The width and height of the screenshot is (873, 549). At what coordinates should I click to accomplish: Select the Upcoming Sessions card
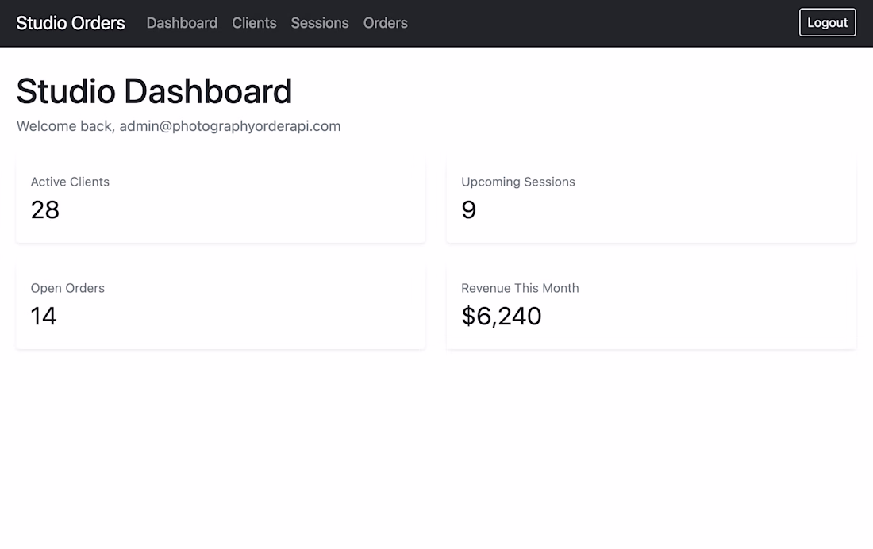pos(651,201)
